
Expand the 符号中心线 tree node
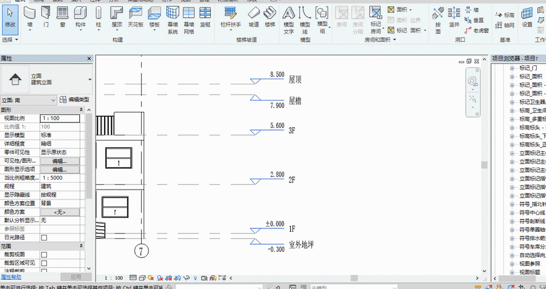512,213
